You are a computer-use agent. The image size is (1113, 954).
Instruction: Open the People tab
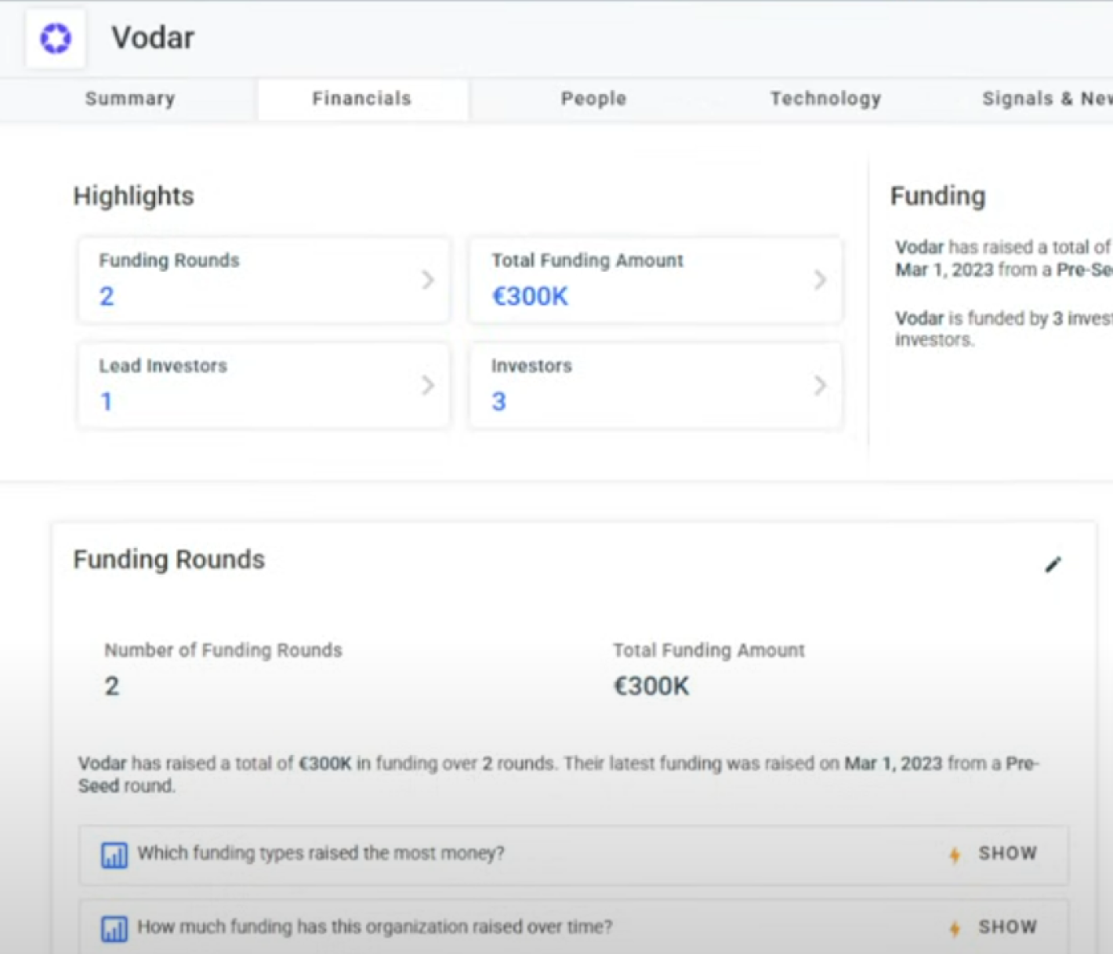pos(593,99)
